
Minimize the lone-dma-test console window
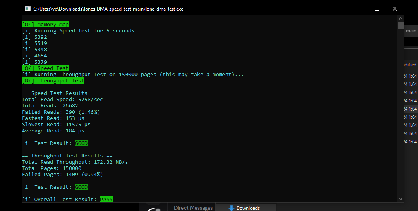[x=359, y=9]
